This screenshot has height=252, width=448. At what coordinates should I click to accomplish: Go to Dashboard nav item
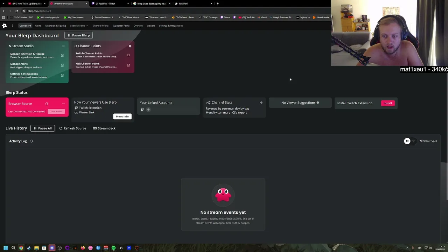pyautogui.click(x=25, y=26)
